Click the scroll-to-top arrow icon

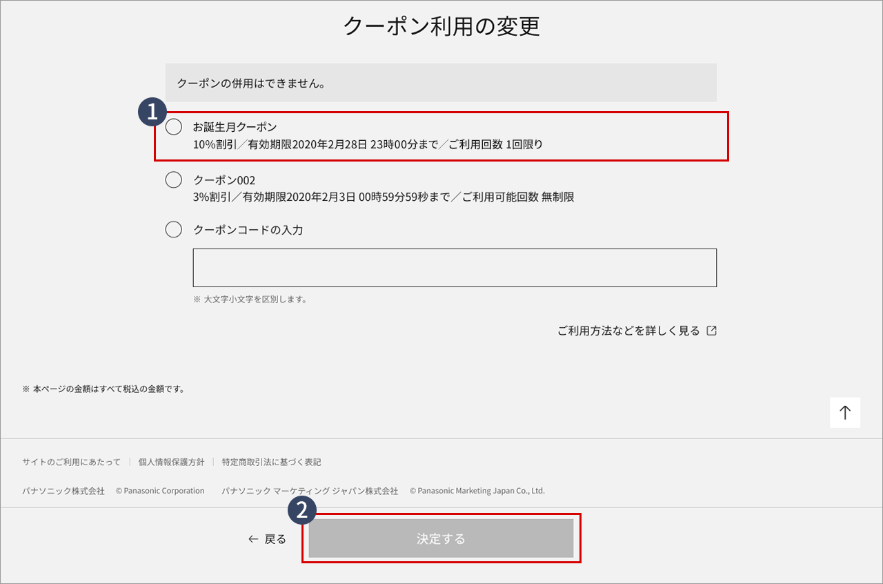[x=845, y=412]
